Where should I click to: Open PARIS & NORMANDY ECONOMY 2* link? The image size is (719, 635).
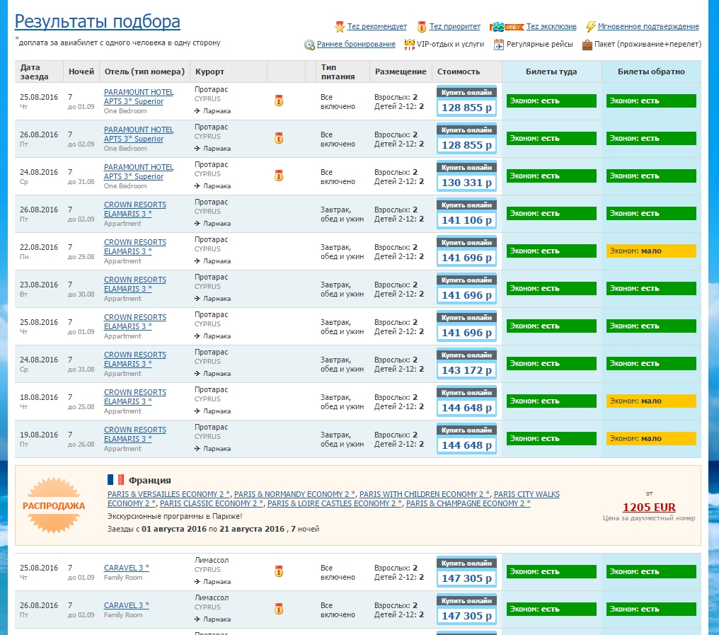[294, 494]
